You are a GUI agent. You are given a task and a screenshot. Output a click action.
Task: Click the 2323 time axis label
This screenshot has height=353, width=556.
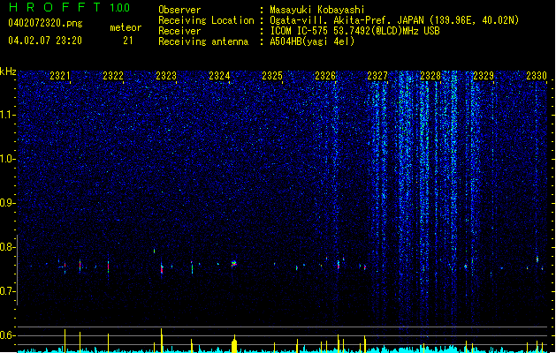(x=166, y=75)
